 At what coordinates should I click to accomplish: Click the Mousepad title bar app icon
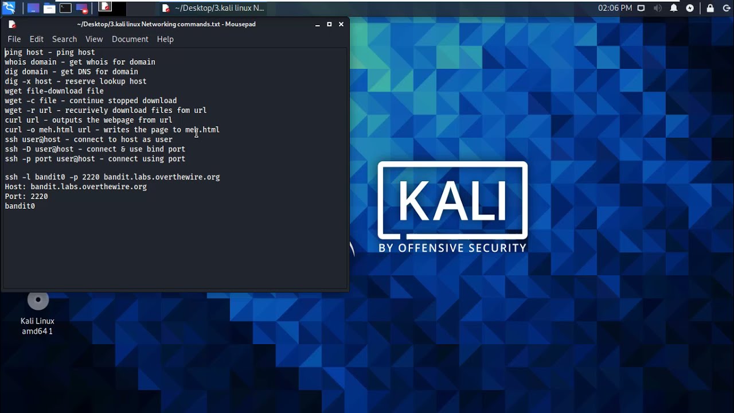pos(12,24)
